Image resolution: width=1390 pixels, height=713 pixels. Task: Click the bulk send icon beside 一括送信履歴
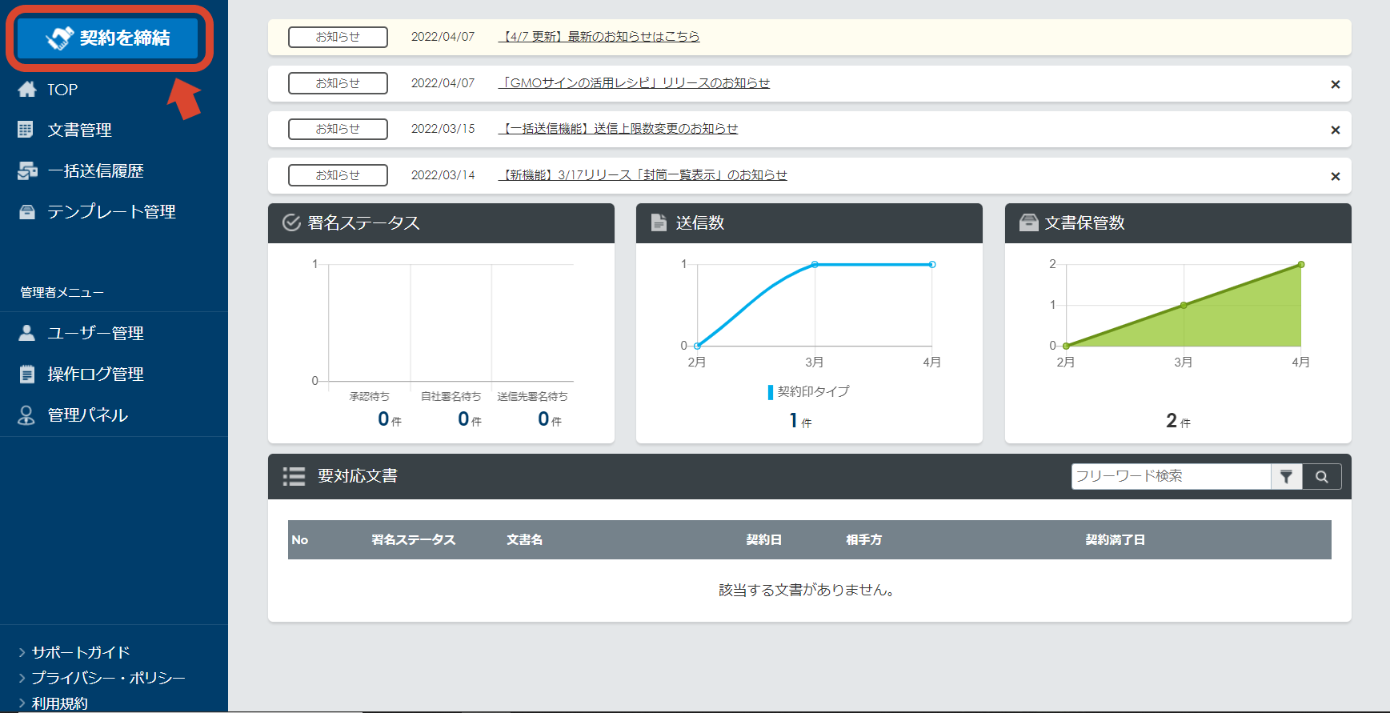pyautogui.click(x=27, y=170)
